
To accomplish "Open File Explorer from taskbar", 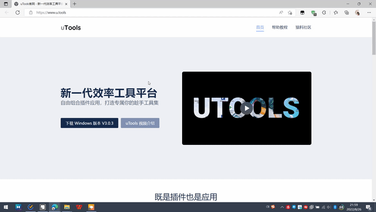I will pyautogui.click(x=66, y=207).
